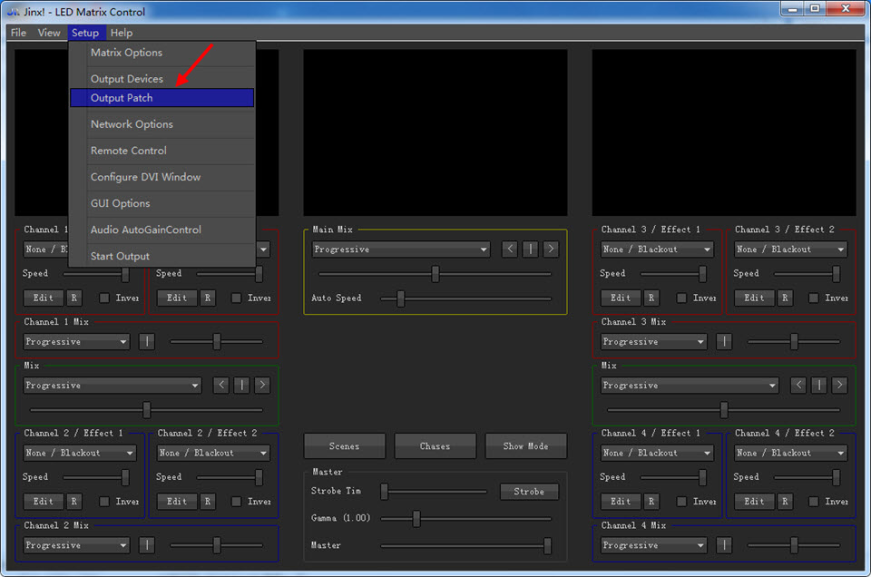Toggle Invert checkbox in Channel 1 Effect 1

coord(103,298)
